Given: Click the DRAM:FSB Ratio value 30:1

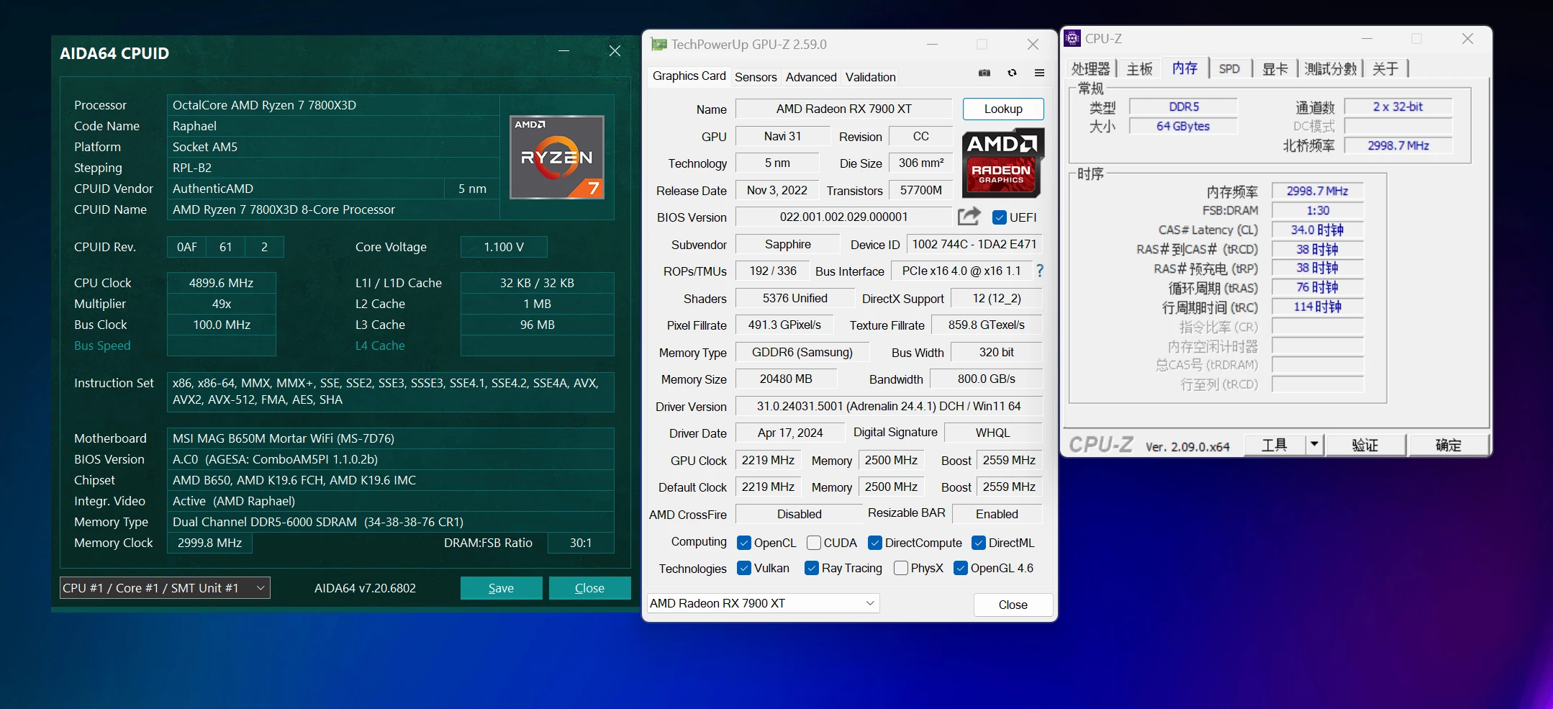Looking at the screenshot, I should (x=581, y=543).
